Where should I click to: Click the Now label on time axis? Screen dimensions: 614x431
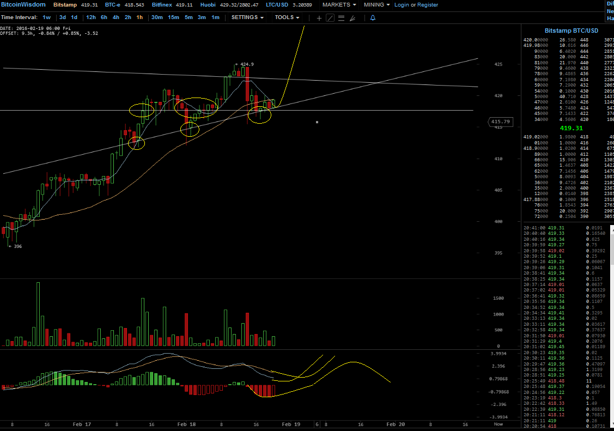498,424
